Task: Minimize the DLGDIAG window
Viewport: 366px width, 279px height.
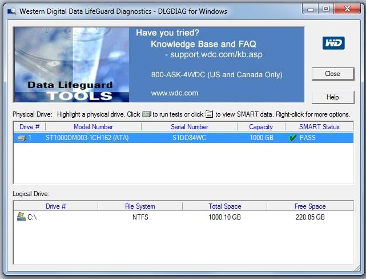Action: click(x=311, y=9)
